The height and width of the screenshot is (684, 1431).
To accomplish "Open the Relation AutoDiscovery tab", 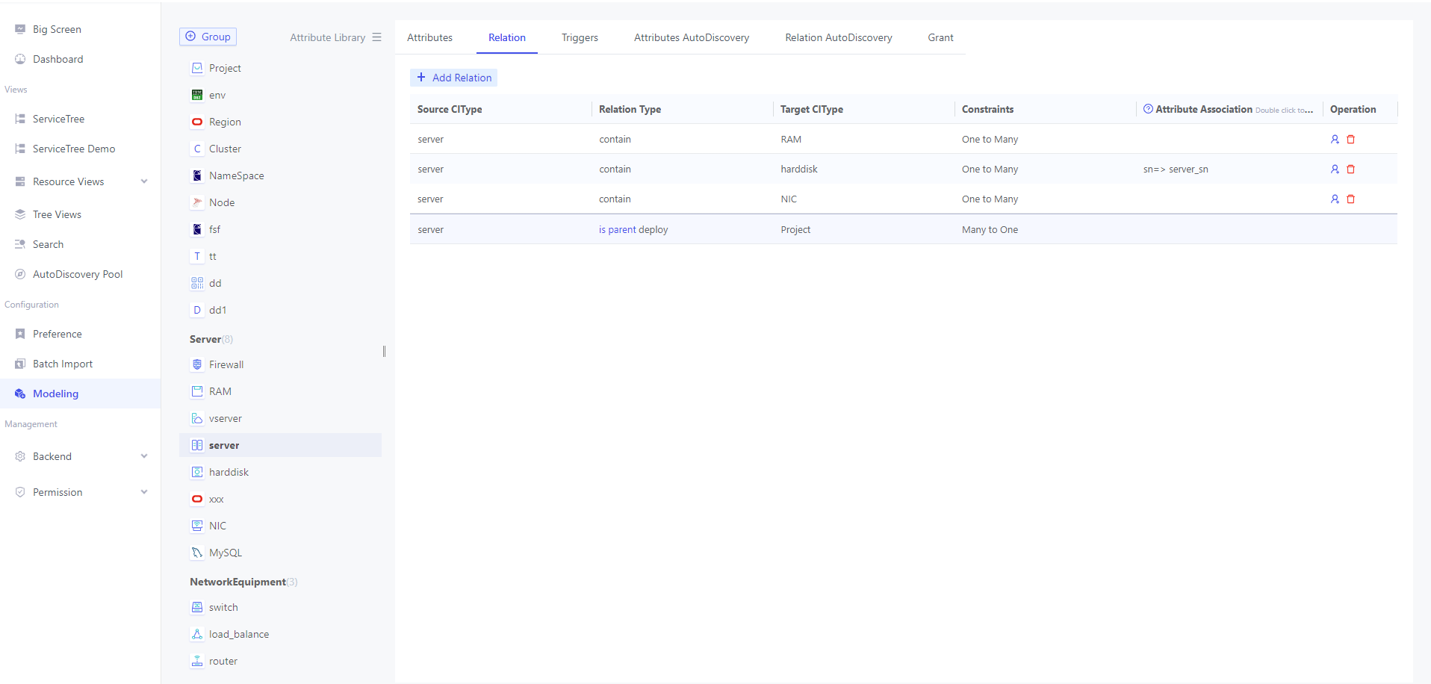I will coord(839,37).
